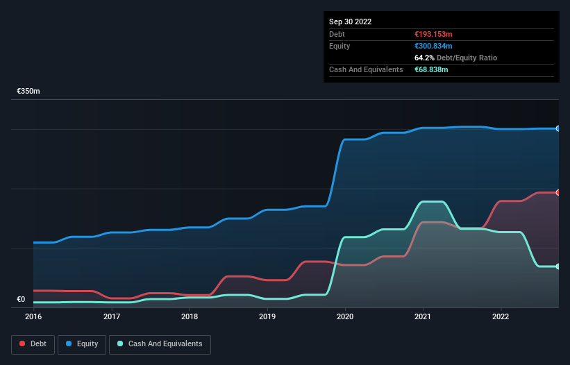The width and height of the screenshot is (570, 365).
Task: Click the red Debt legend dot
Action: tap(22, 343)
